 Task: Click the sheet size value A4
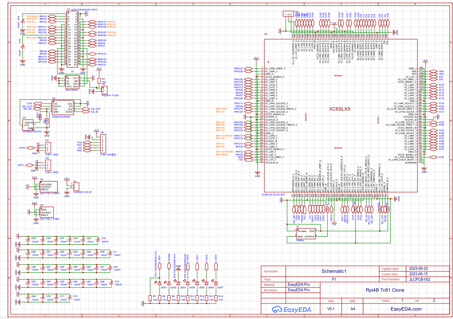(x=353, y=309)
